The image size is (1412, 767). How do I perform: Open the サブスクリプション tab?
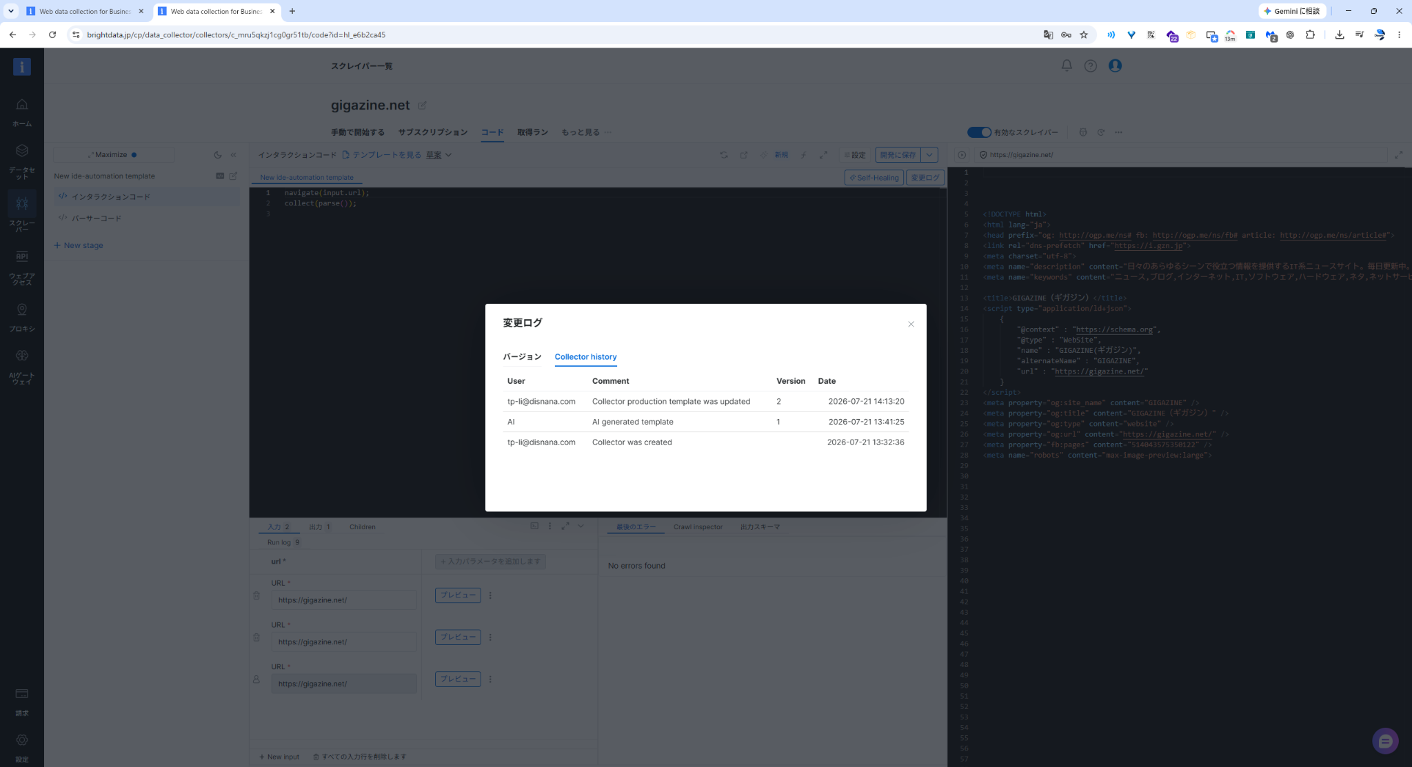[x=433, y=132]
